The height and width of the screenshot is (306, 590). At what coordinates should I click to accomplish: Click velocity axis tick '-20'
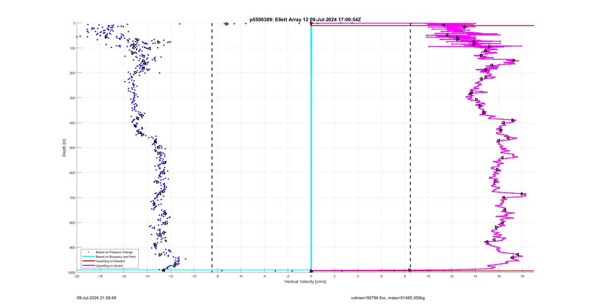point(77,276)
